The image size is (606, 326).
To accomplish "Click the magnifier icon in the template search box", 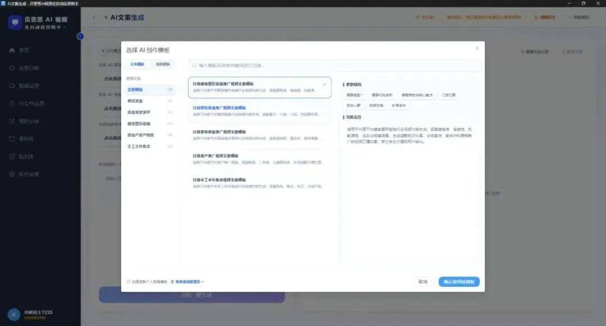I will [x=194, y=65].
